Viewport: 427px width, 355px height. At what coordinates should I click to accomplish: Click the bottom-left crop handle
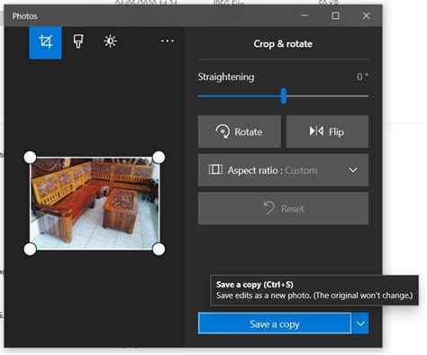tap(30, 249)
